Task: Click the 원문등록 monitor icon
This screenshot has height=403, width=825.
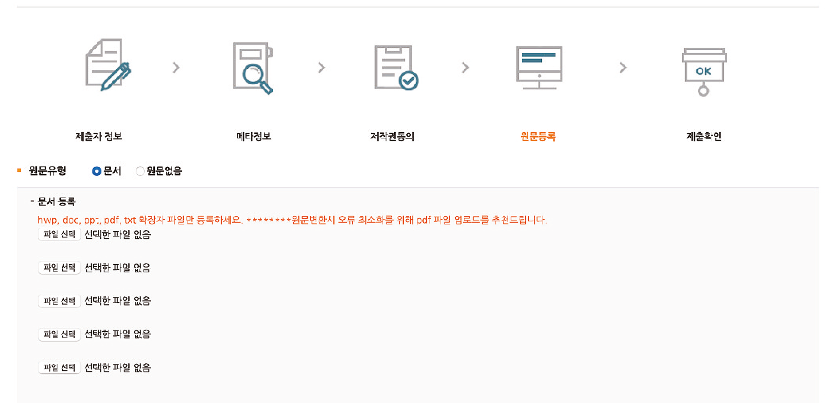Action: click(x=539, y=68)
